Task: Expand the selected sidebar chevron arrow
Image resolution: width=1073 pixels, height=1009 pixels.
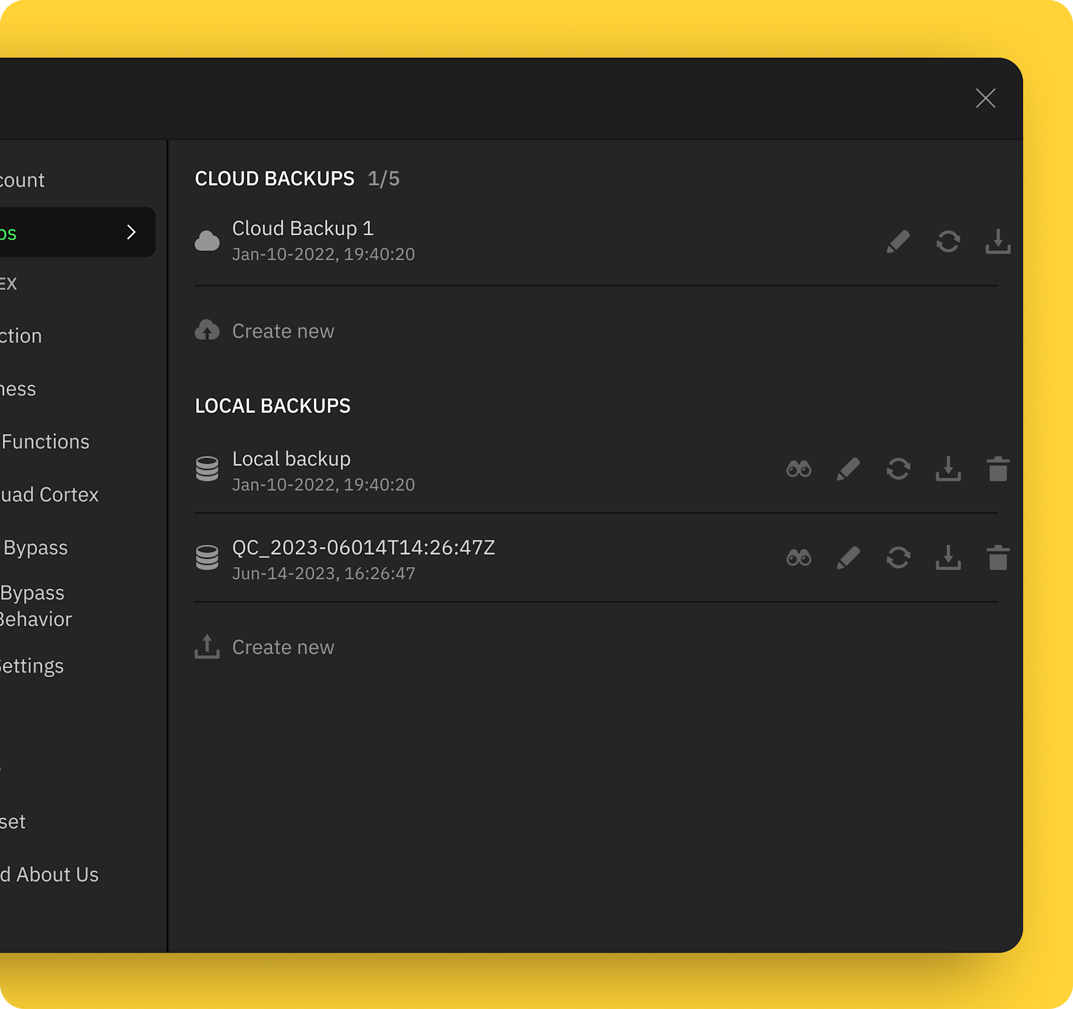Action: (131, 232)
